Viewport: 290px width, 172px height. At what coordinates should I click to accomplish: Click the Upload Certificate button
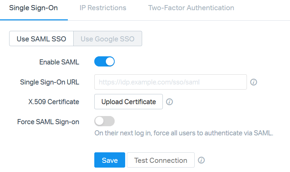coord(129,102)
